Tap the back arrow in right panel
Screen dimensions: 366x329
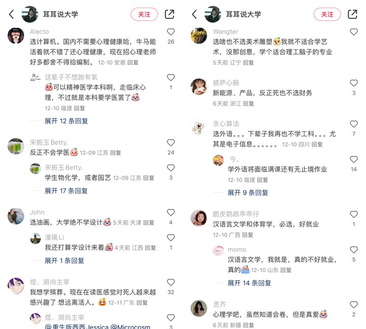pyautogui.click(x=194, y=14)
